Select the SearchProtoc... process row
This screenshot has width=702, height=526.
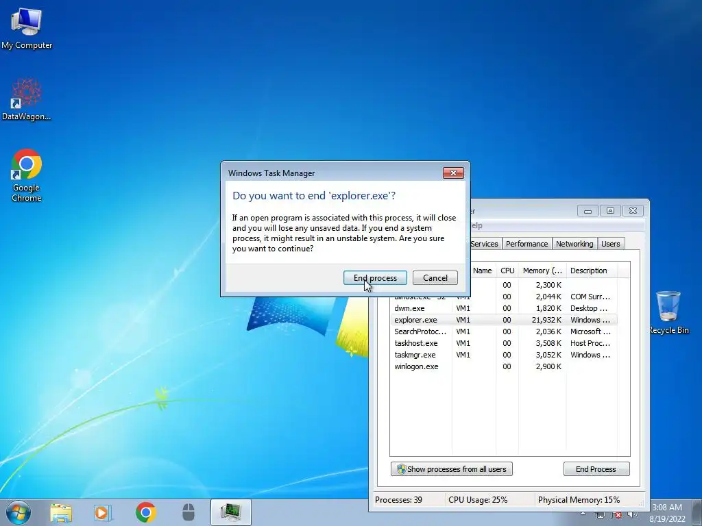click(x=504, y=331)
